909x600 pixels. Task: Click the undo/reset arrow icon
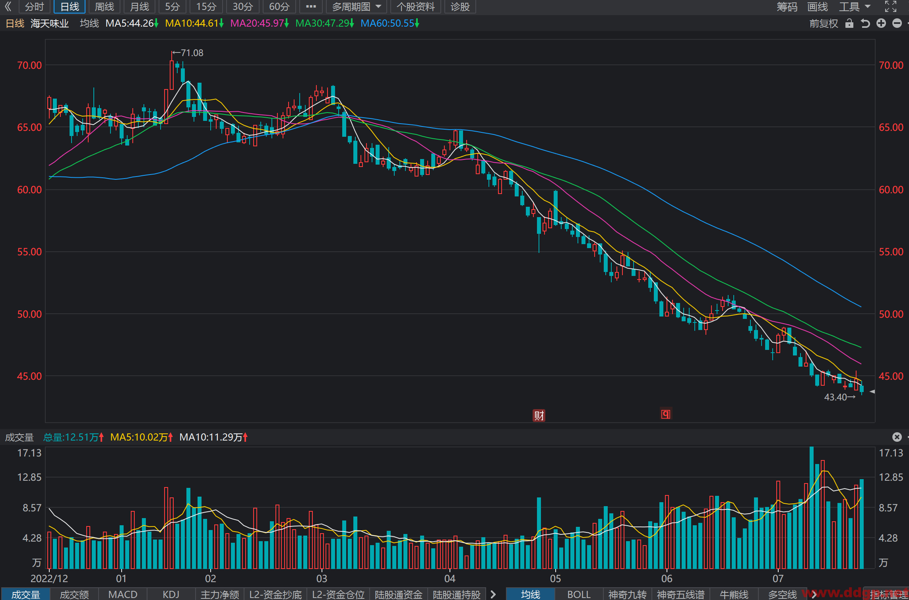pyautogui.click(x=865, y=23)
